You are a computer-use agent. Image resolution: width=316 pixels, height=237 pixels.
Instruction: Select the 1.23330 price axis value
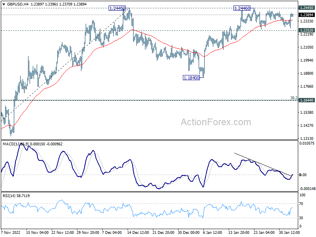(x=307, y=21)
